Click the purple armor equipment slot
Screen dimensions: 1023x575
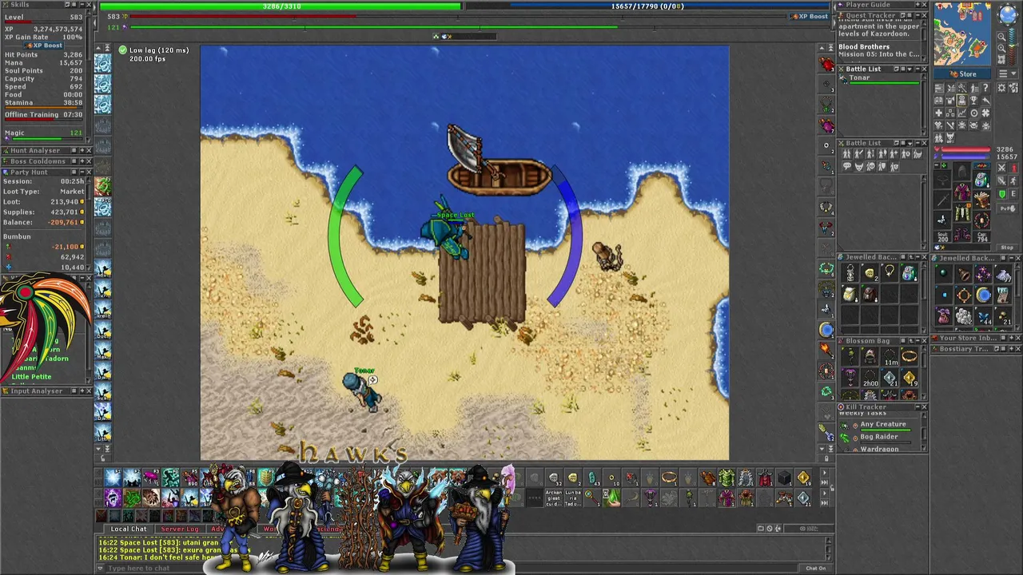pyautogui.click(x=962, y=192)
